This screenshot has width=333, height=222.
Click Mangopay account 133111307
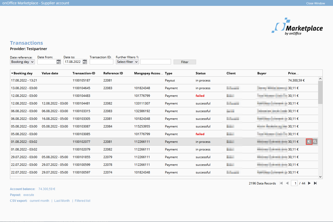click(142, 103)
